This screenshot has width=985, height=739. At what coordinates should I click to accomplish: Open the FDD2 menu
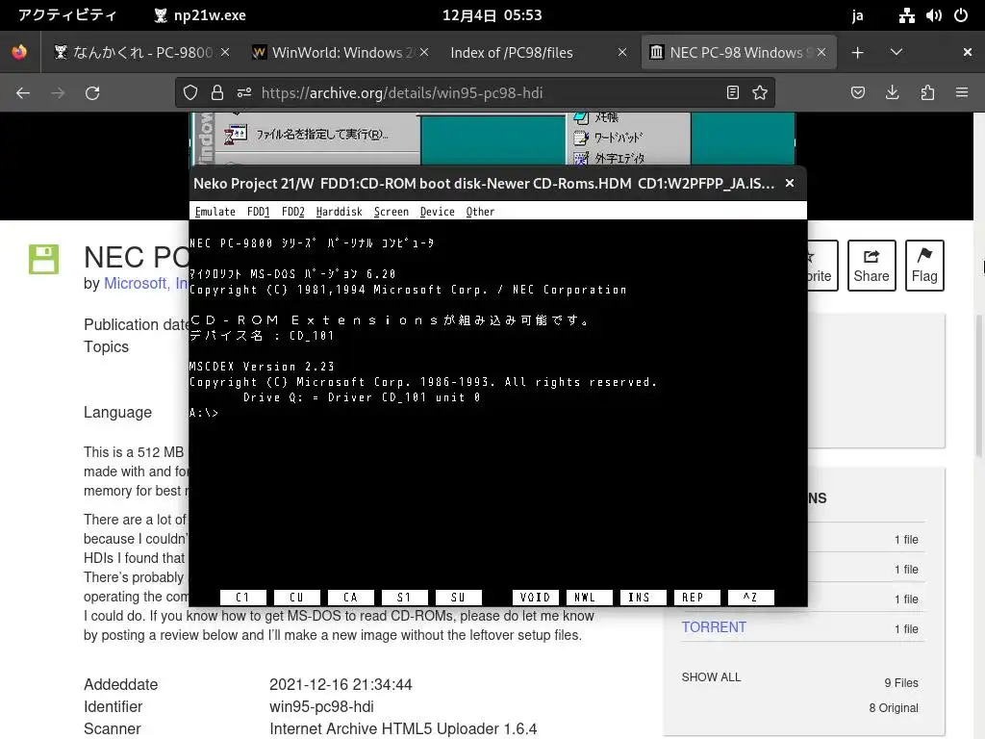pos(292,212)
